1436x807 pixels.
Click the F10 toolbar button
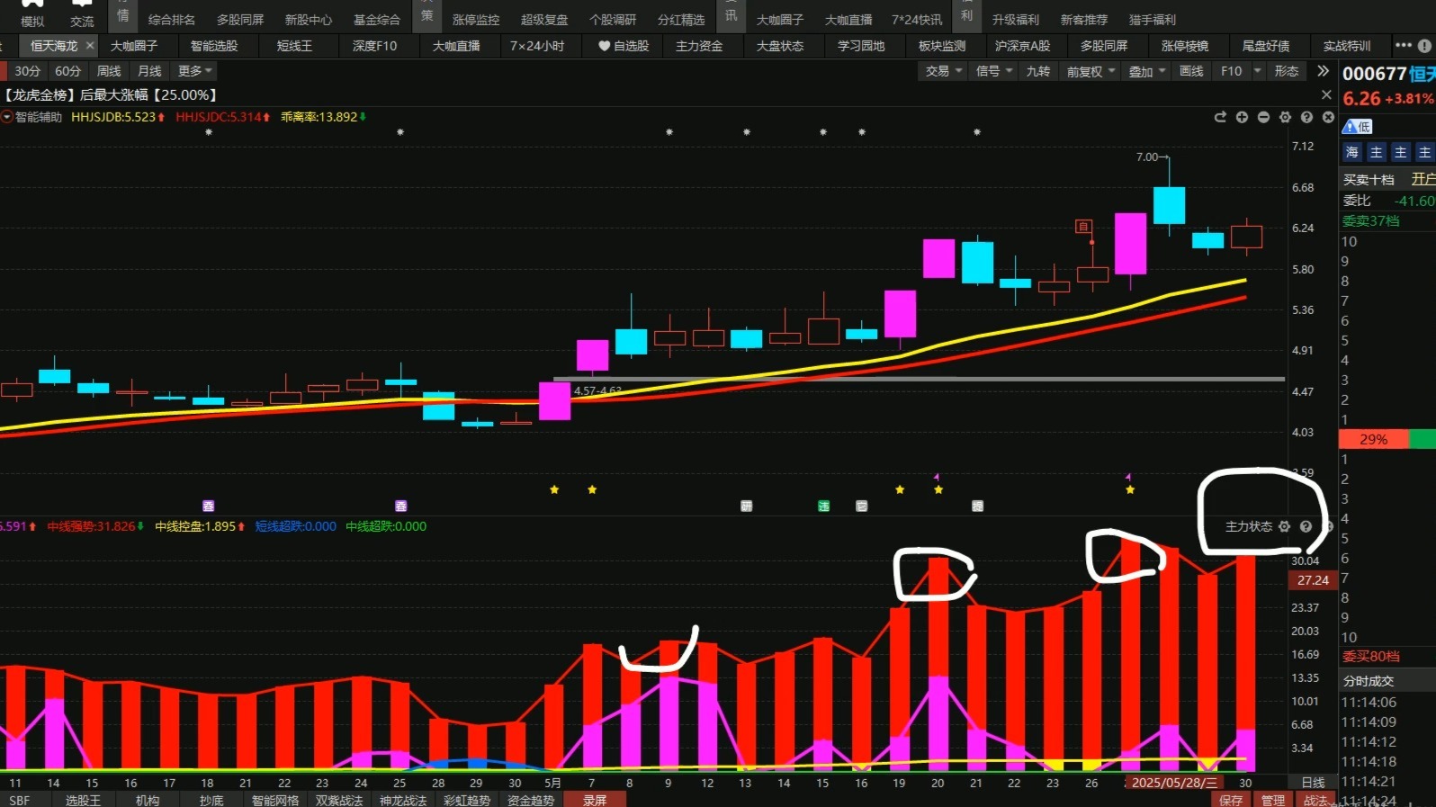click(1231, 71)
